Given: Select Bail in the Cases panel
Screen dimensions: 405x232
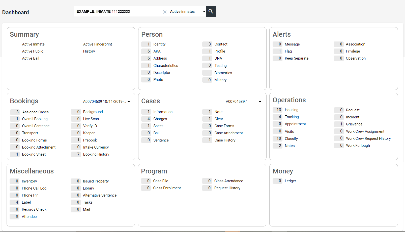Looking at the screenshot, I should 156,133.
